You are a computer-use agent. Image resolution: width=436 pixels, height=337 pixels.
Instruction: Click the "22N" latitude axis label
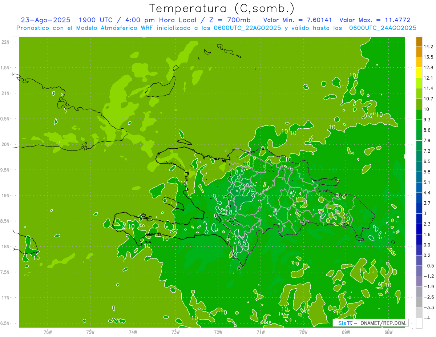pyautogui.click(x=5, y=42)
